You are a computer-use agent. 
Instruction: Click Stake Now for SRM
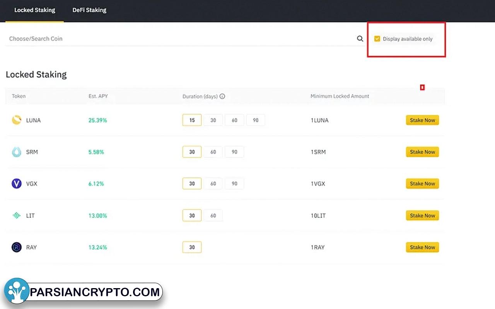pyautogui.click(x=422, y=152)
